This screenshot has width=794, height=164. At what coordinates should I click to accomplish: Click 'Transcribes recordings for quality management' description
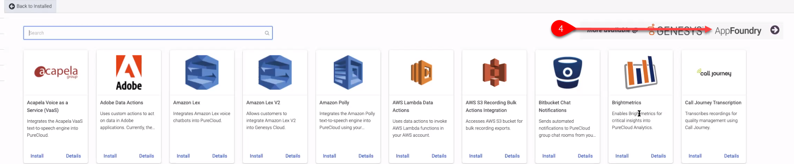coord(711,121)
